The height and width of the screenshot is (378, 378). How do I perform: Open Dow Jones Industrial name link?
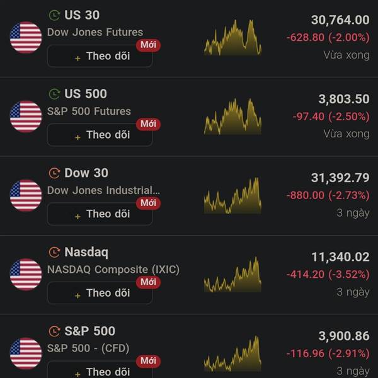click(103, 190)
